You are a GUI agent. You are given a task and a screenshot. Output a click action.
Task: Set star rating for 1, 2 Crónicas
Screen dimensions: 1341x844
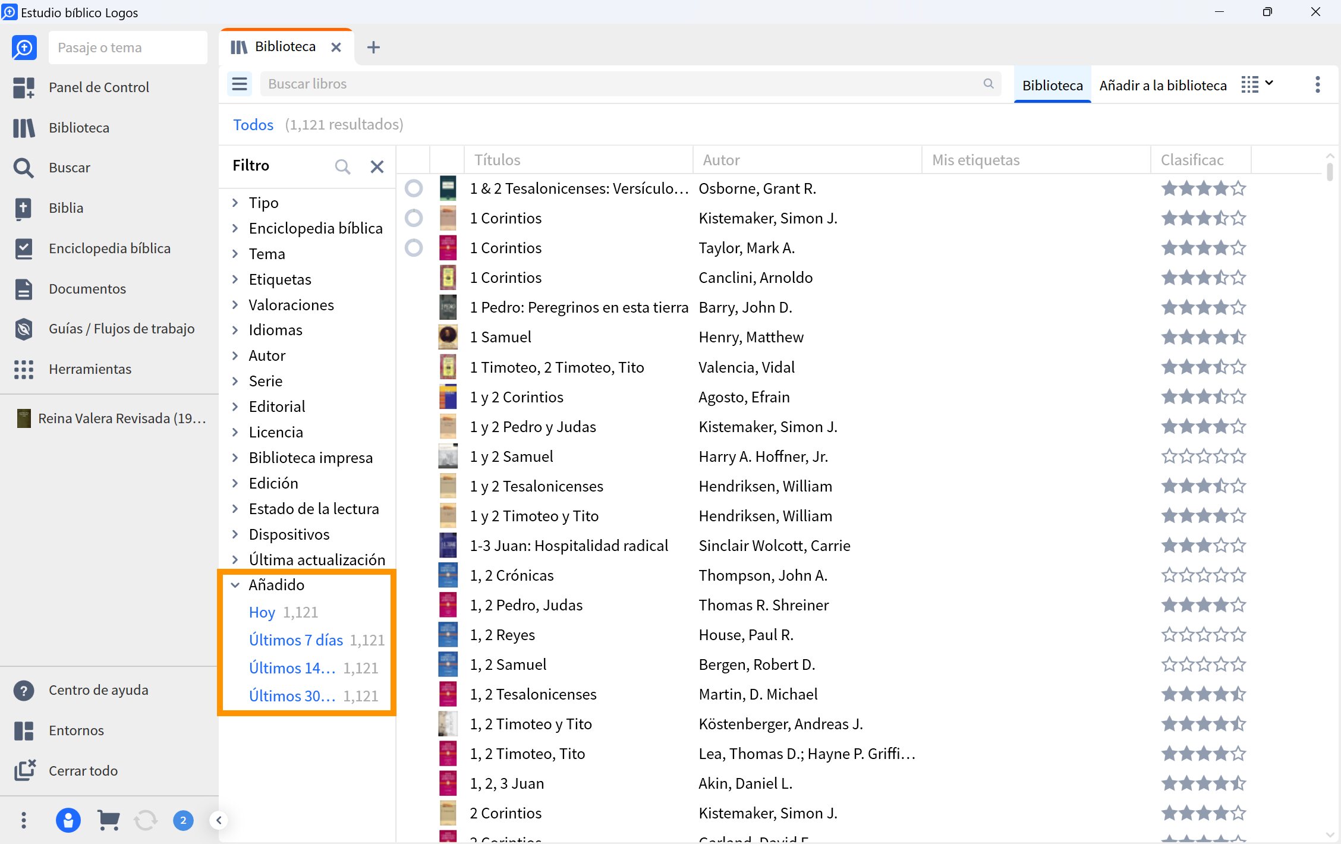click(x=1204, y=575)
